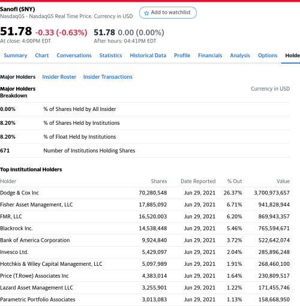Viewport: 300px width, 306px height.
Task: Select Hotchkis & Wiley Capital Management, LLC
Action: (51, 264)
